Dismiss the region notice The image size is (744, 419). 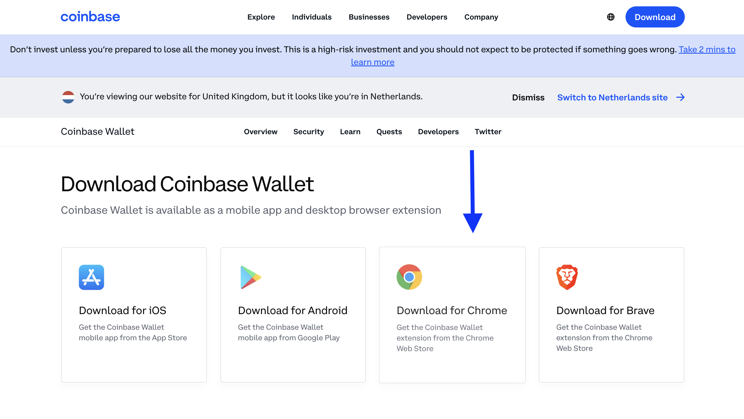pos(528,97)
